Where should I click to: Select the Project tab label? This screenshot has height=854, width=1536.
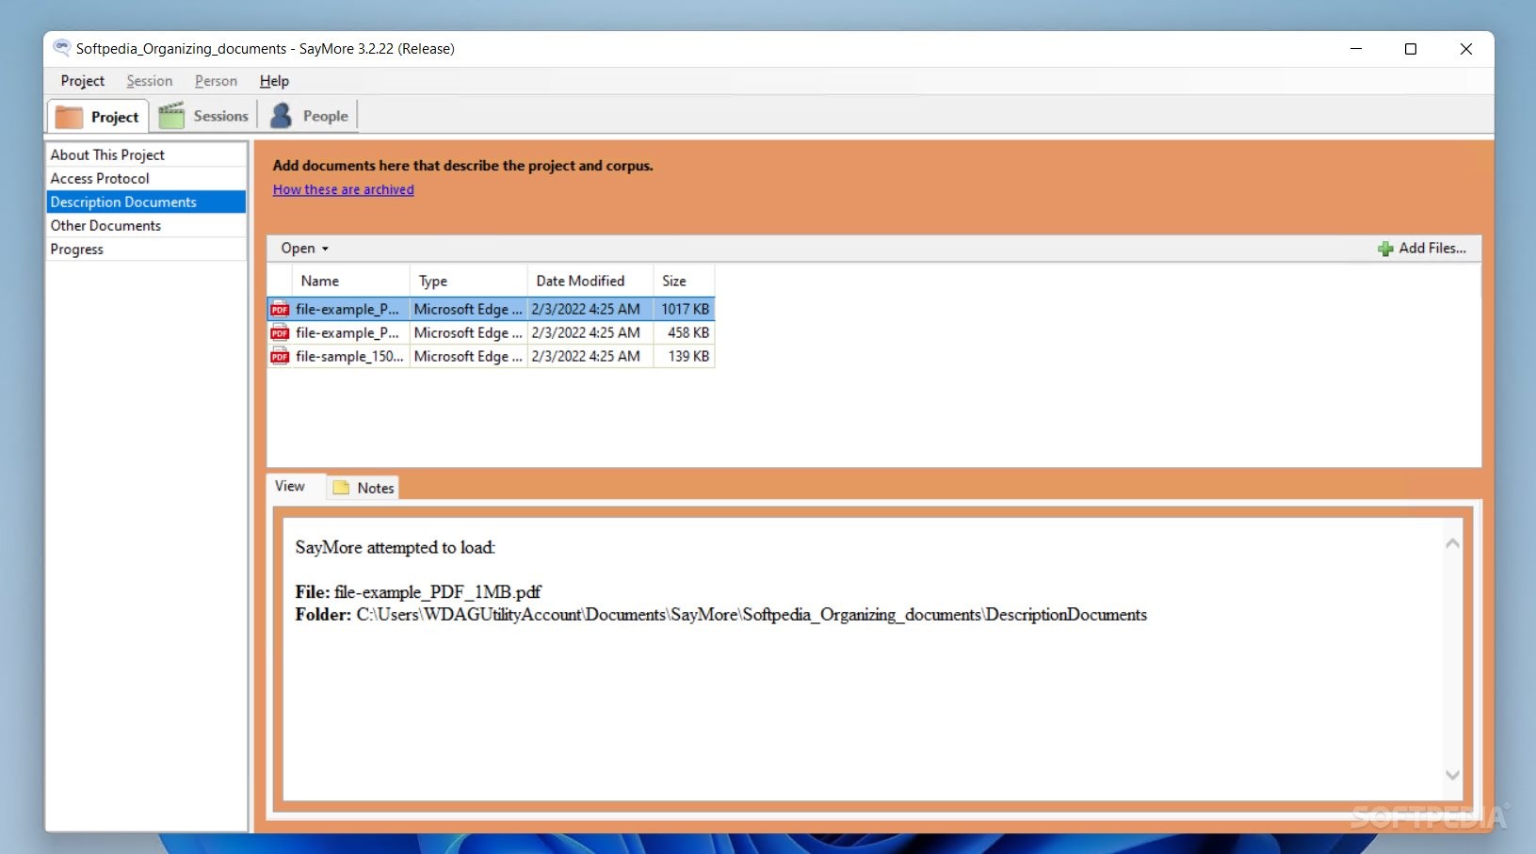click(x=115, y=117)
